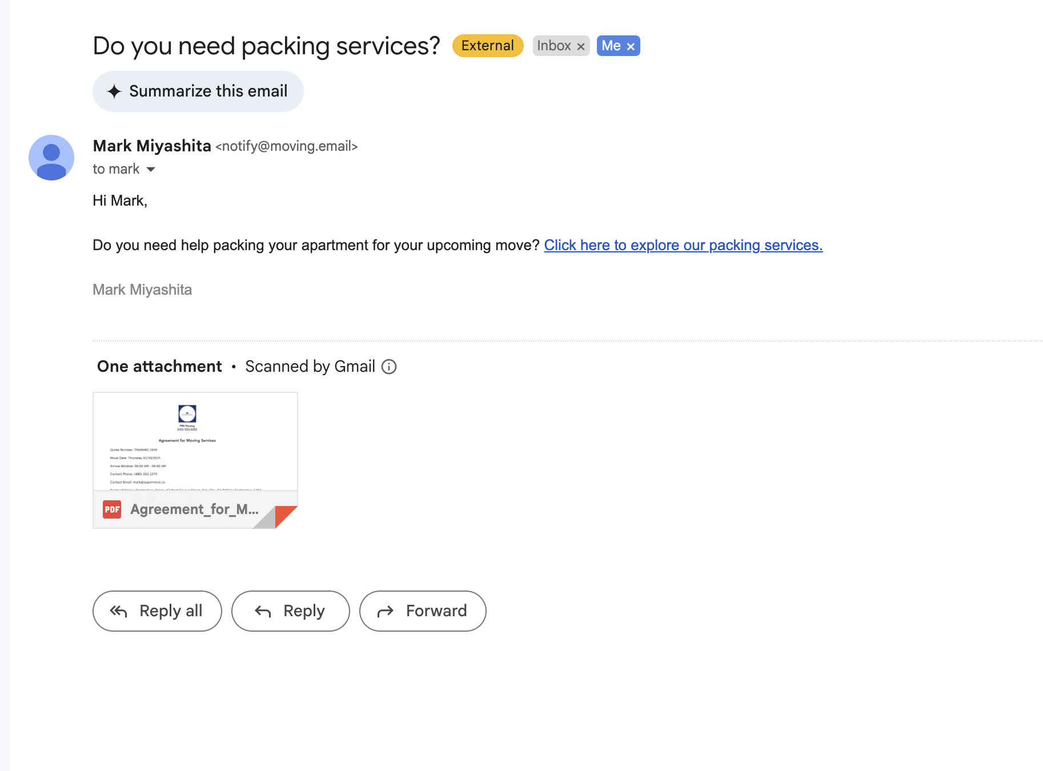Click the Reply all button

point(157,611)
